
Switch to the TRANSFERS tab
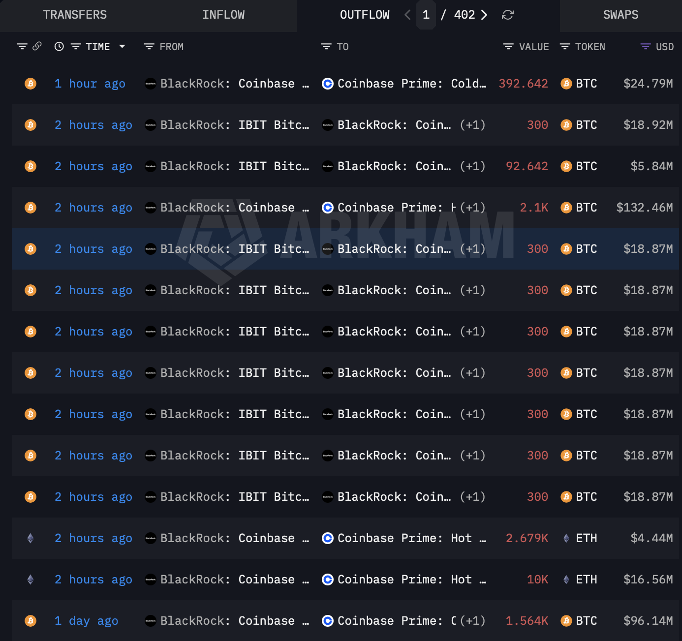75,15
